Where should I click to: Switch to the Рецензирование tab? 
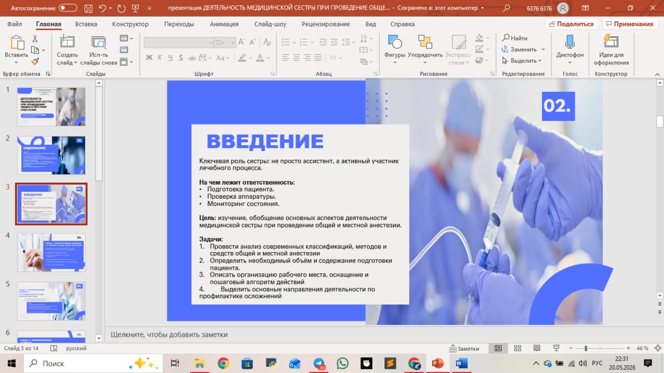click(x=327, y=24)
